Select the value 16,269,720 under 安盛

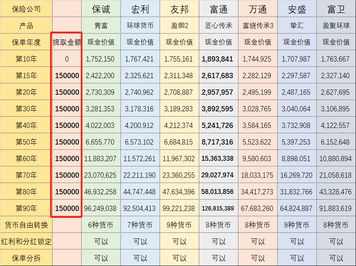296,175
